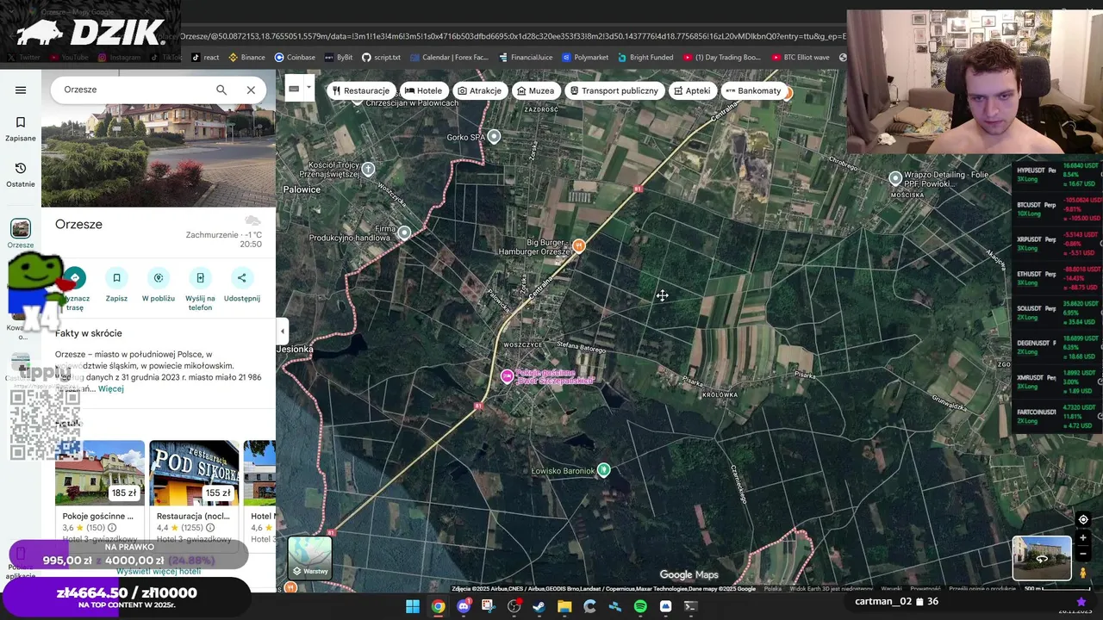The height and width of the screenshot is (620, 1103).
Task: Click the Big Burger restaurant pin
Action: point(579,245)
